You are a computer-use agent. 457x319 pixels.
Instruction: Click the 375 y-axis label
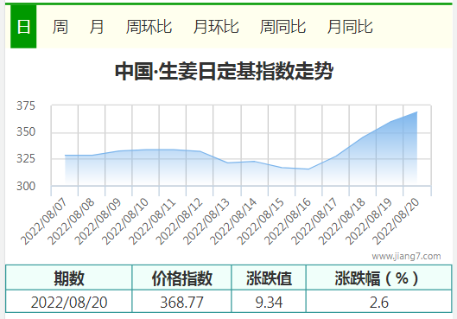pos(26,105)
